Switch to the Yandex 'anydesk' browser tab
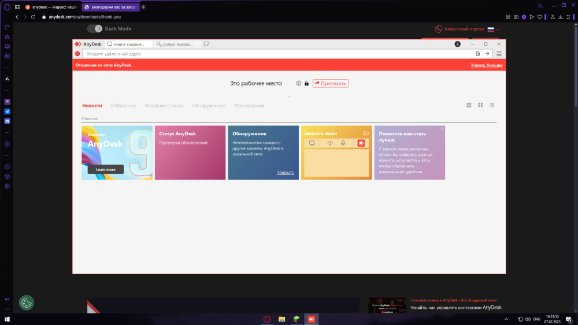Screen dimensions: 578x325 (x=51, y=7)
